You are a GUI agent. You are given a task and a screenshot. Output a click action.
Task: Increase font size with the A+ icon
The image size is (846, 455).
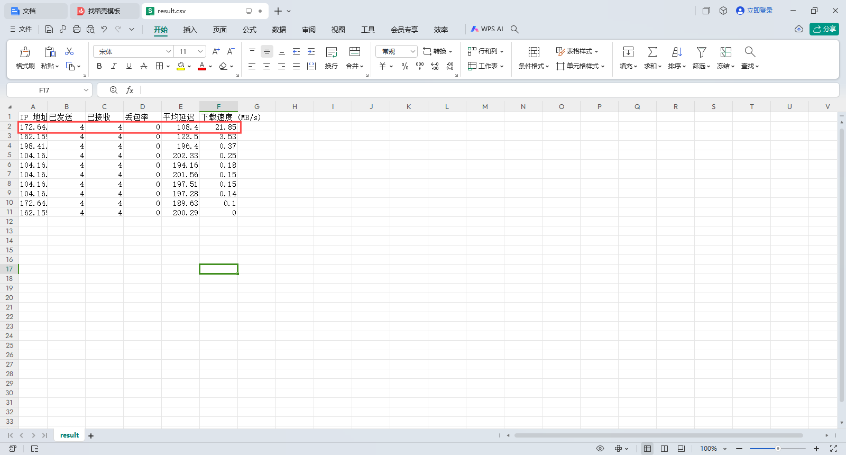click(x=216, y=51)
